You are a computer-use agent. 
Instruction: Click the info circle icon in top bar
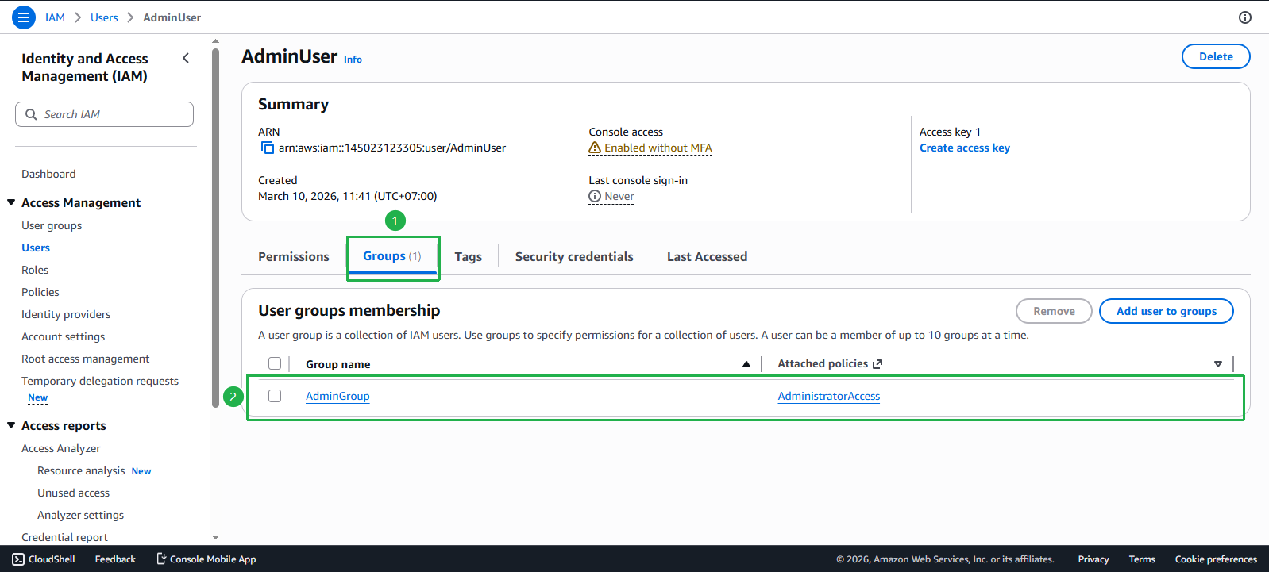click(1245, 17)
